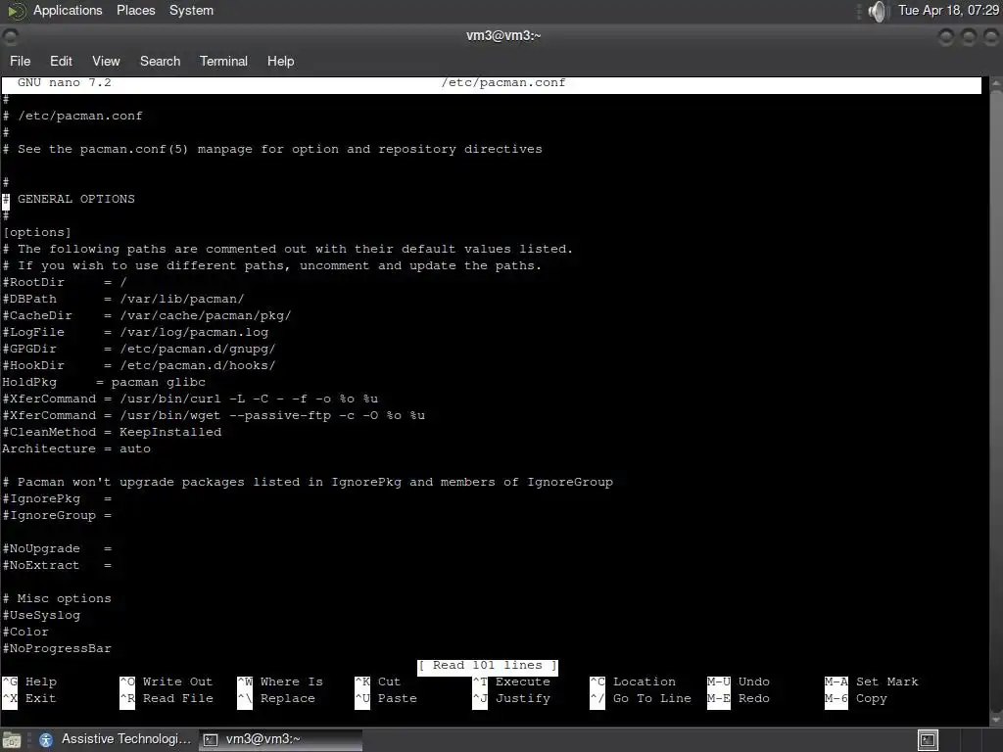Click the M-U Undo shortcut label
1003x752 pixels.
pos(739,681)
